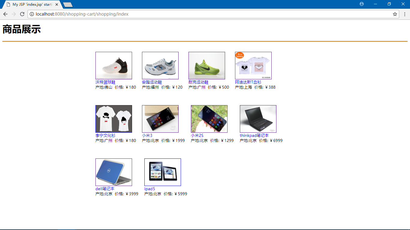Bookmark this page with the star icon
The image size is (410, 230).
click(395, 14)
